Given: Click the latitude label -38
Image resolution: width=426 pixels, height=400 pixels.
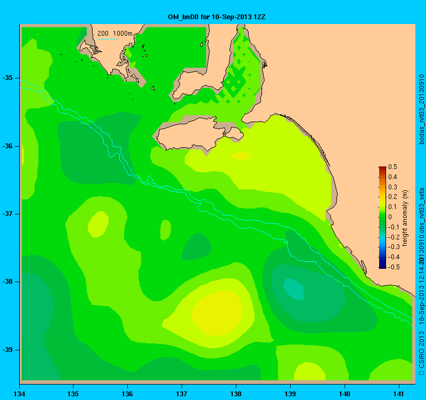Looking at the screenshot, I should click(x=7, y=282).
